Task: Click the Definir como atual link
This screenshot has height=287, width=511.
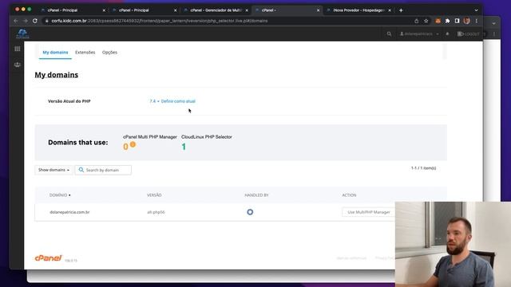Action: pyautogui.click(x=178, y=101)
